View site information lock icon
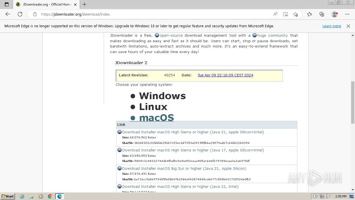The image size is (355, 200). coord(35,14)
